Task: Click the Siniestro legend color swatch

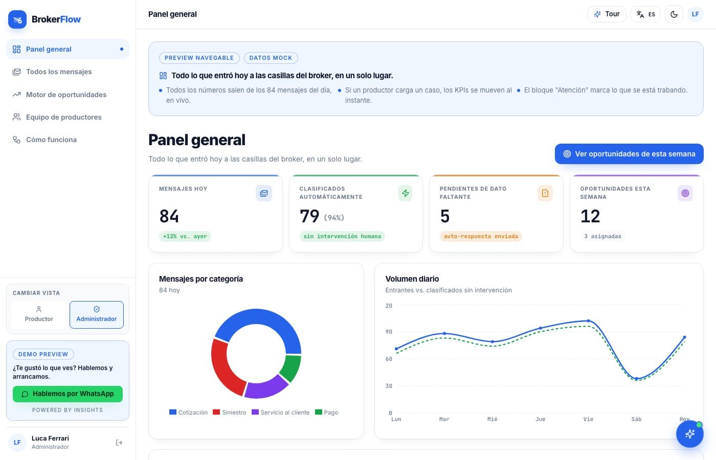Action: pos(216,412)
